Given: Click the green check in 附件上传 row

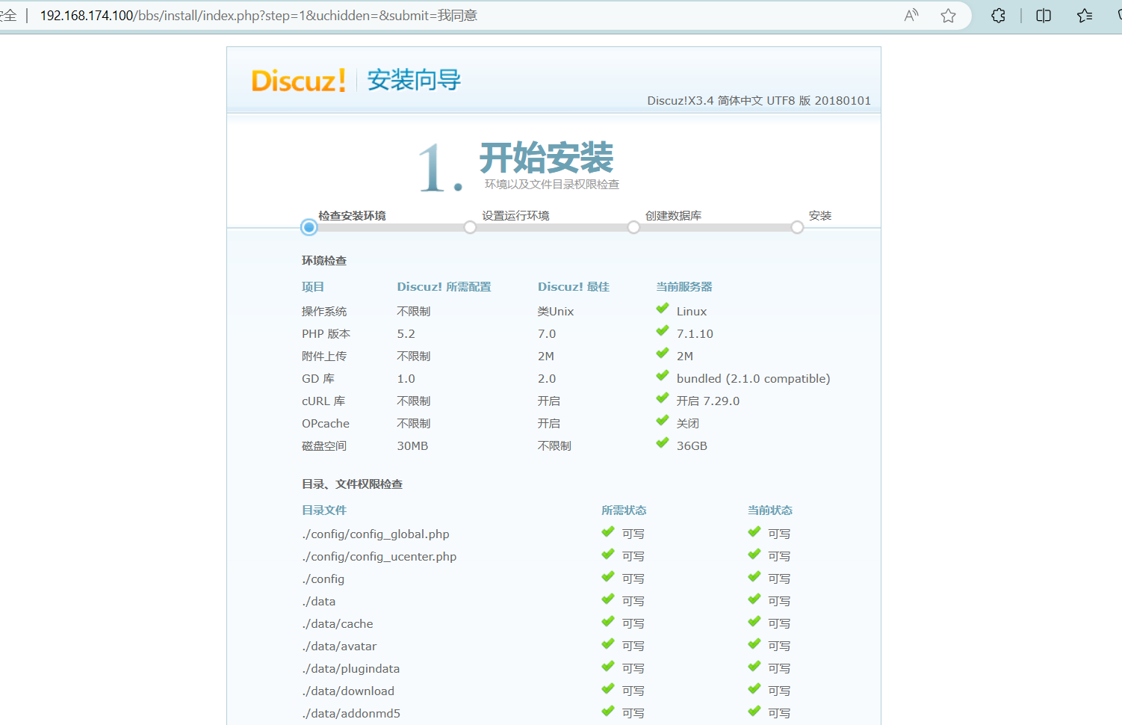Looking at the screenshot, I should coord(663,354).
